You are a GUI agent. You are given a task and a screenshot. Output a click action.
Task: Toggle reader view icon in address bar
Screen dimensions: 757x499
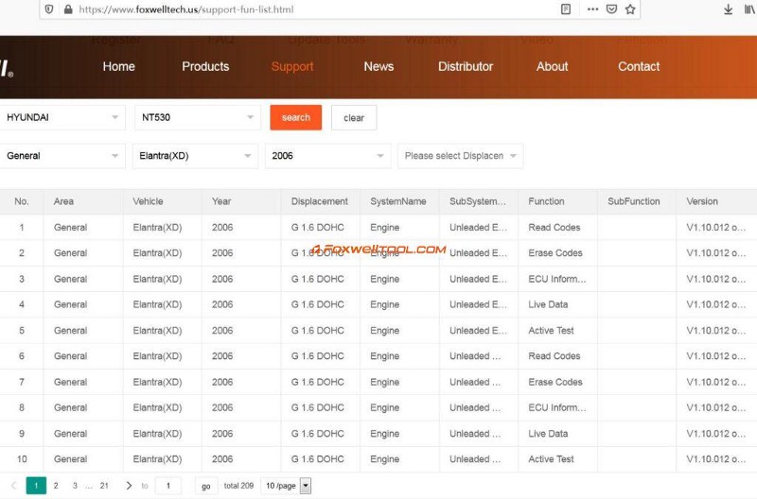(566, 9)
